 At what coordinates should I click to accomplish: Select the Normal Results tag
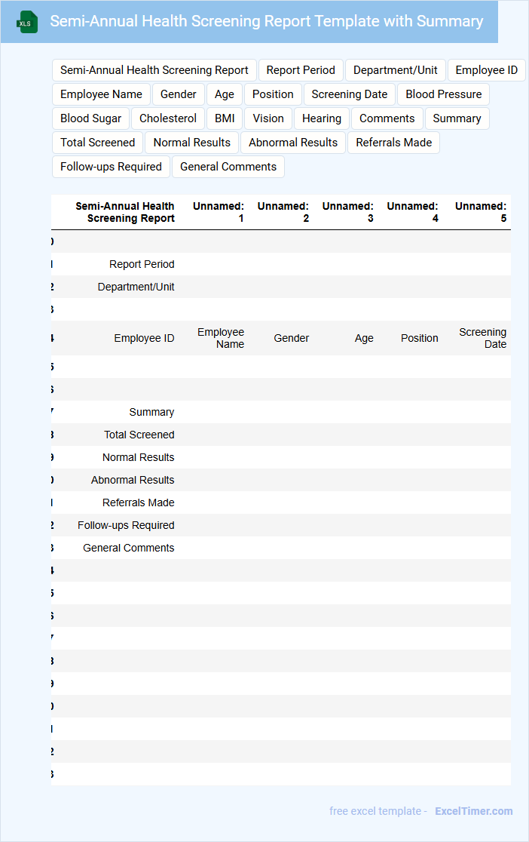(191, 143)
